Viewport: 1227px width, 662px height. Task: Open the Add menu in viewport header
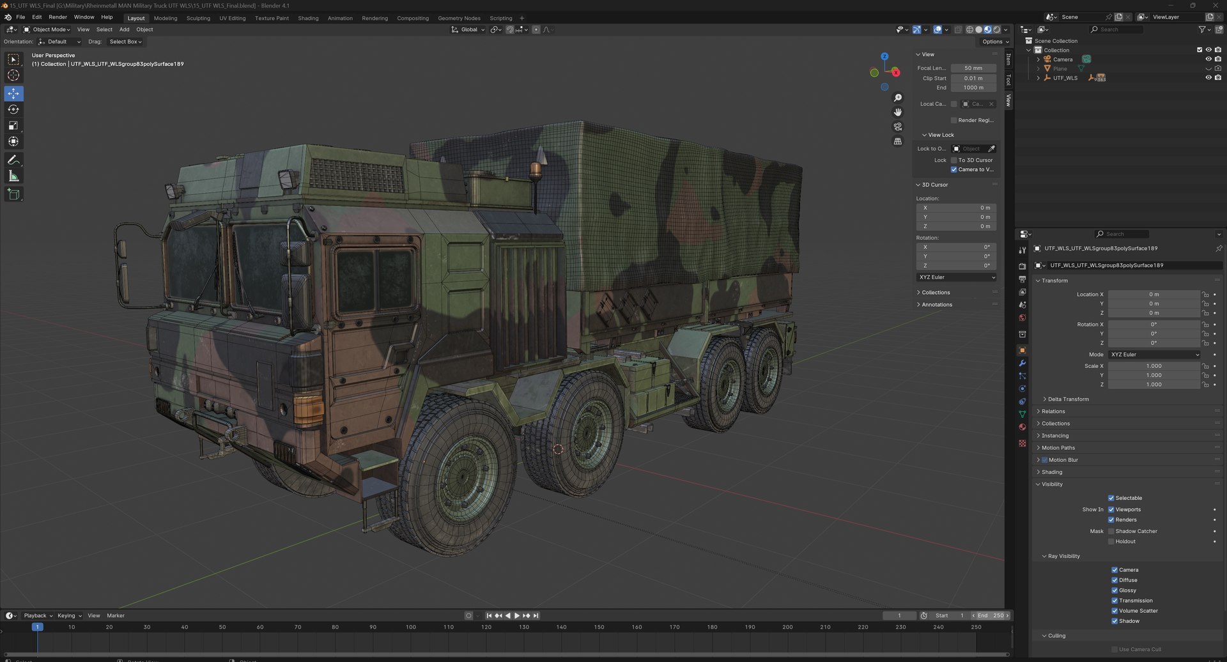[125, 29]
